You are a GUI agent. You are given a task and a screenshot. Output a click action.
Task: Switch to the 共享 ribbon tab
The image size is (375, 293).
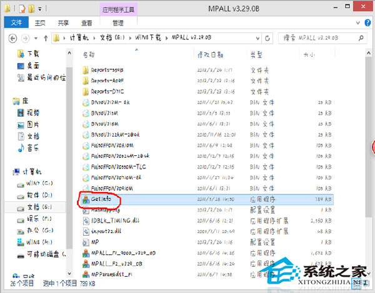(x=63, y=23)
